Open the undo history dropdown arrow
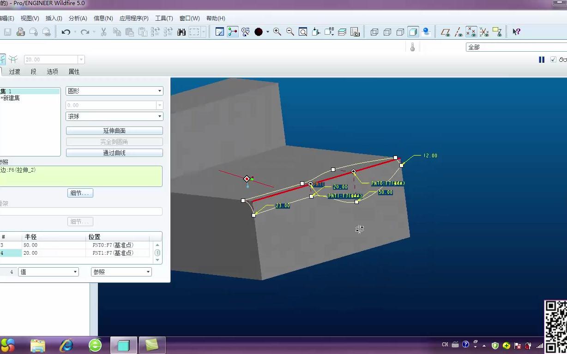Image resolution: width=567 pixels, height=354 pixels. coord(75,32)
